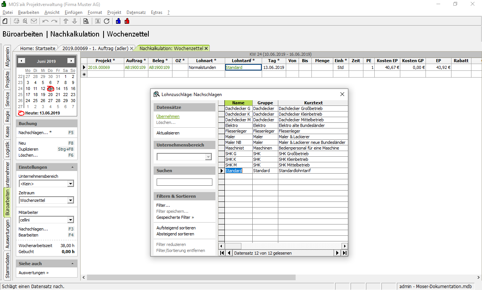
Task: Click the Suchen input field
Action: pyautogui.click(x=184, y=182)
